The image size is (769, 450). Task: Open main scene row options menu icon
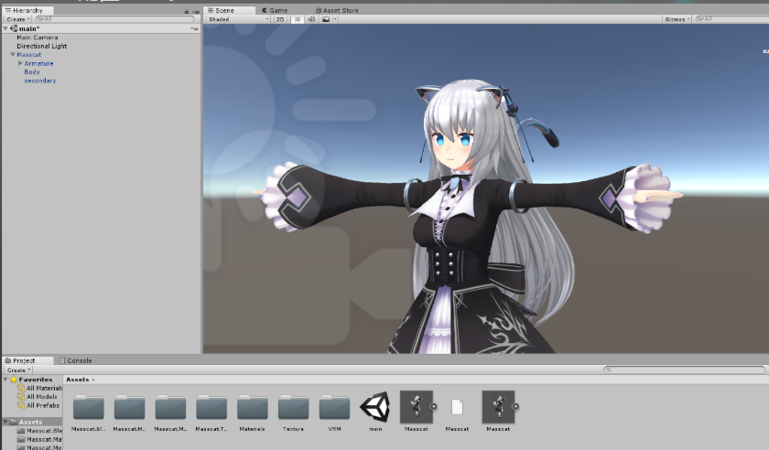[195, 29]
